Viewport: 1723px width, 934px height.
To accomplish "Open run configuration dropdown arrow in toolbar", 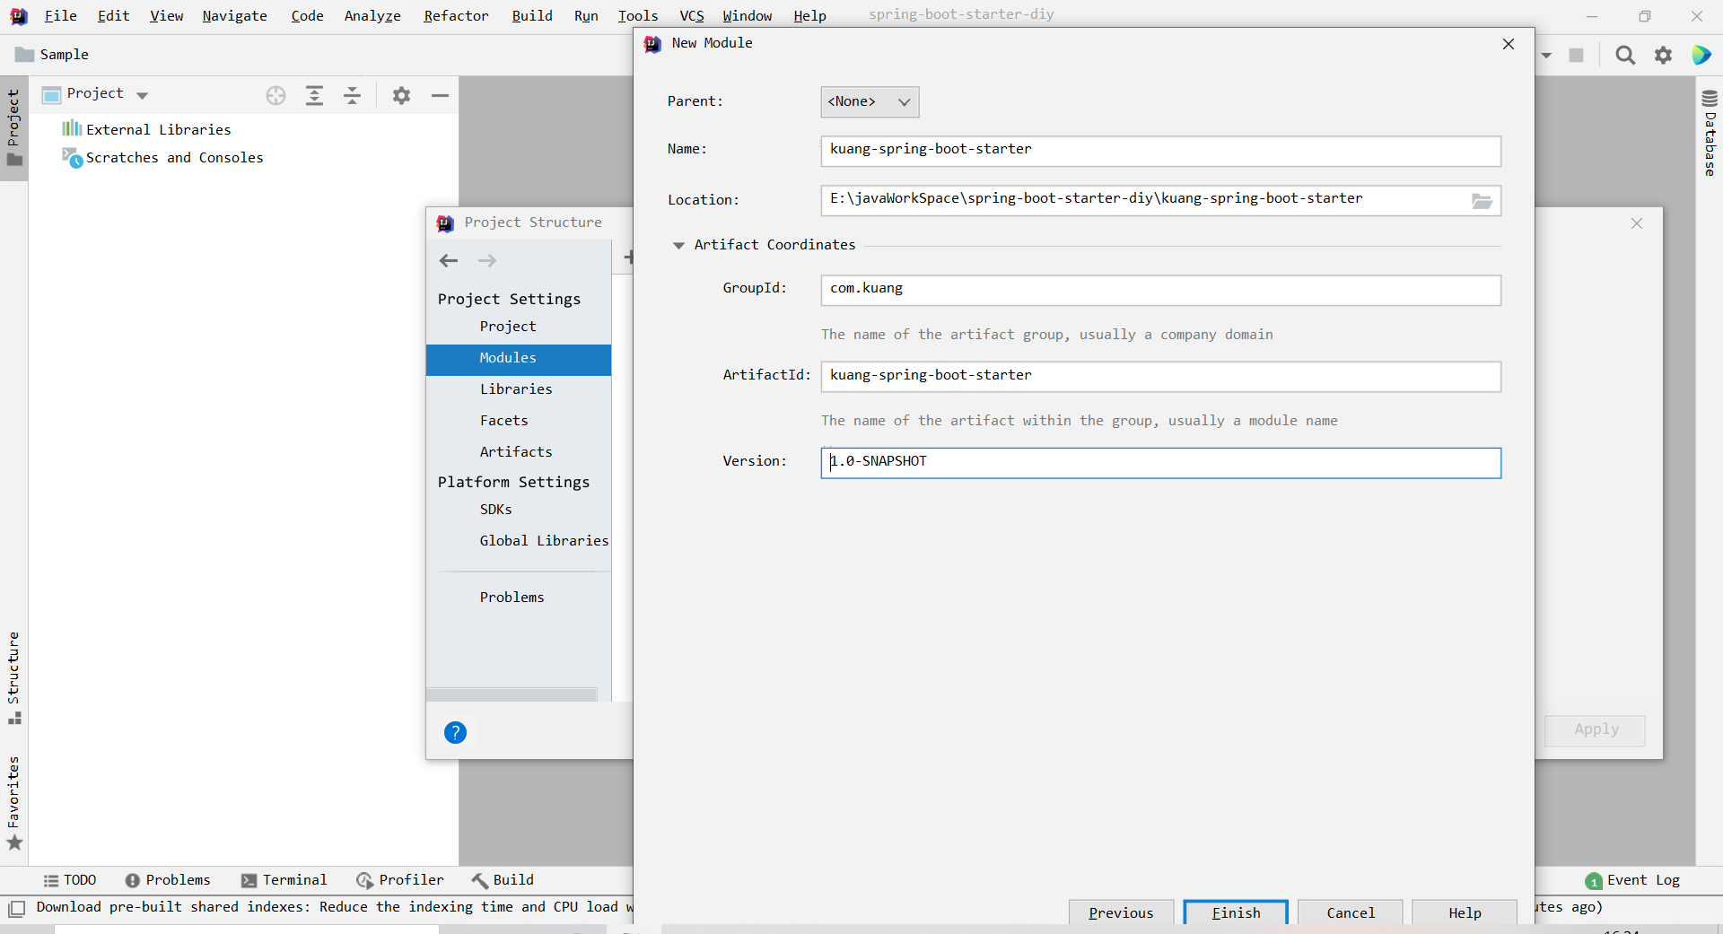I will tap(1546, 55).
